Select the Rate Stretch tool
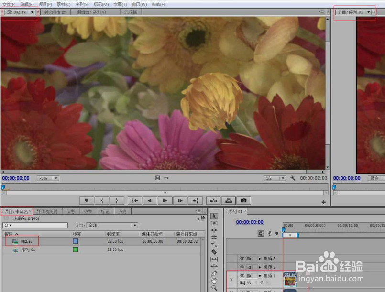Viewport: 385px width, 292px height. (214, 245)
